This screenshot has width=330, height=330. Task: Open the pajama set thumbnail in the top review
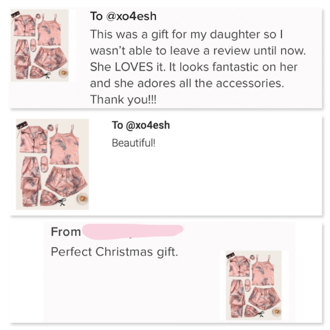[x=40, y=45]
